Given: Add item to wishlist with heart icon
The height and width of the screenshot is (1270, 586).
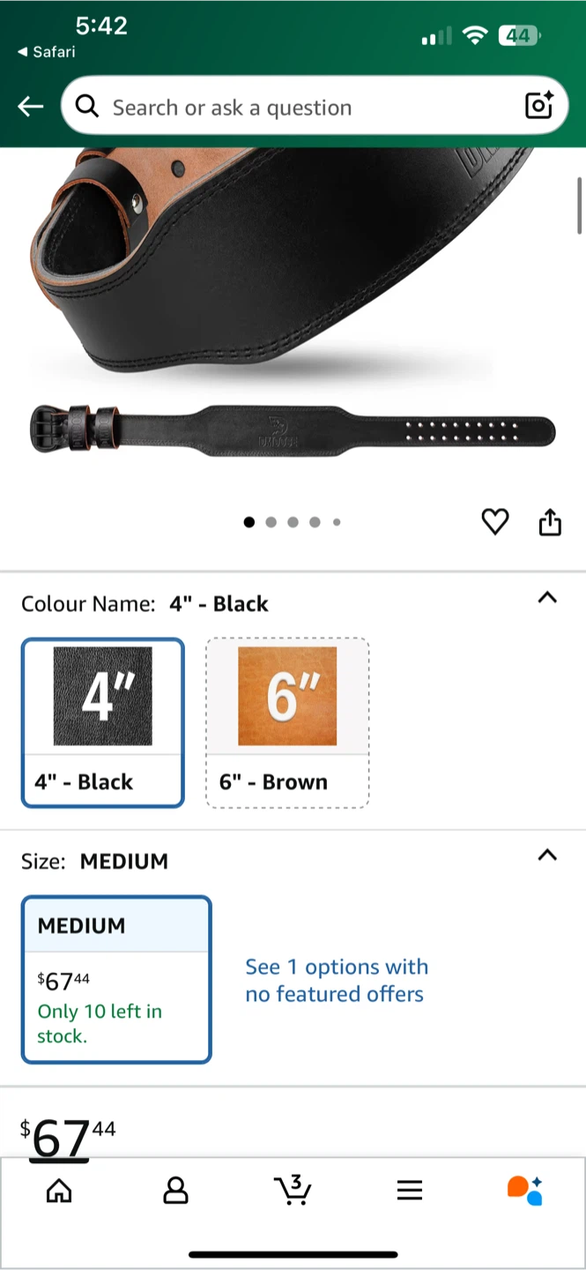Looking at the screenshot, I should pyautogui.click(x=495, y=522).
